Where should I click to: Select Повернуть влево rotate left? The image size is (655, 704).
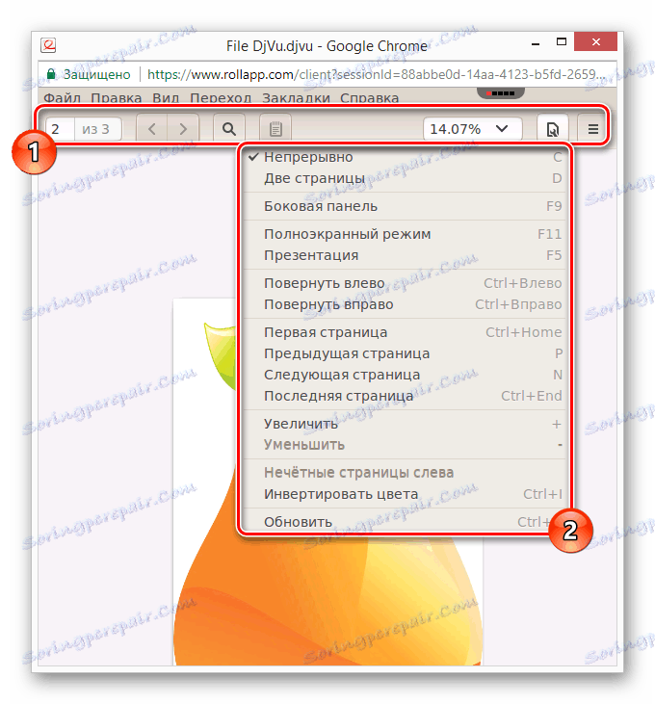tap(404, 283)
